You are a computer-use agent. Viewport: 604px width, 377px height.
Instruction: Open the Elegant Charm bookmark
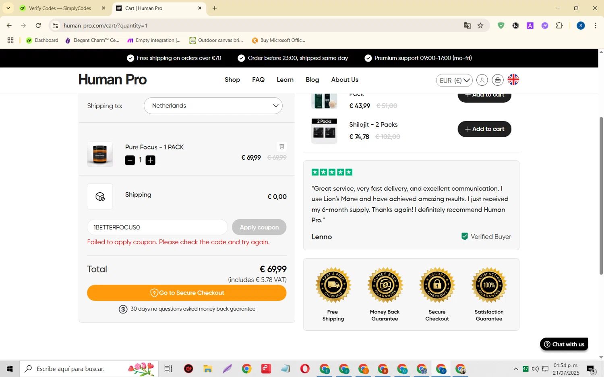click(x=92, y=40)
